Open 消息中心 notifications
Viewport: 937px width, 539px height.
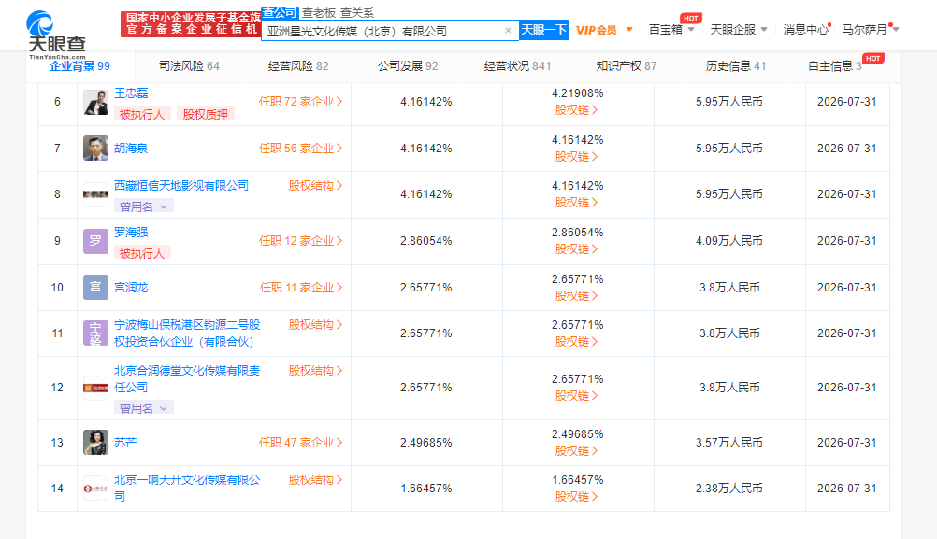(x=805, y=29)
